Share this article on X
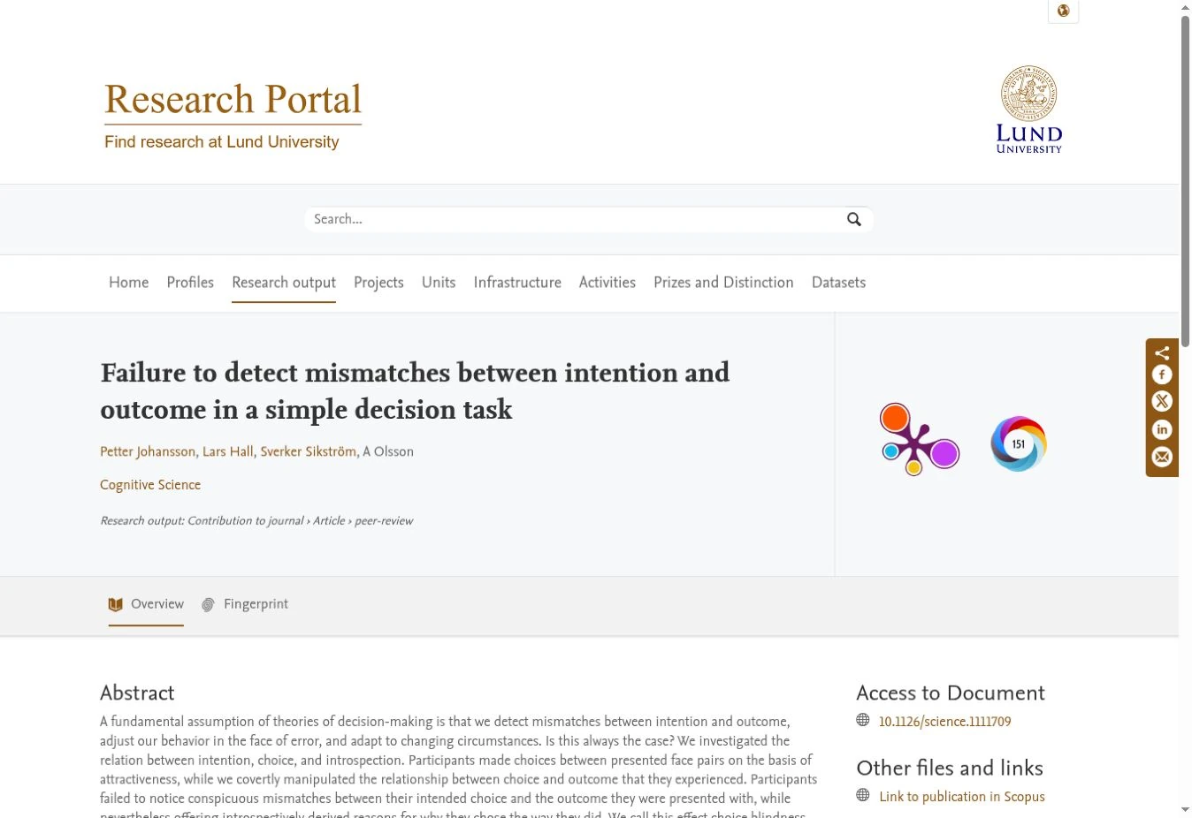The image size is (1192, 818). pos(1162,402)
